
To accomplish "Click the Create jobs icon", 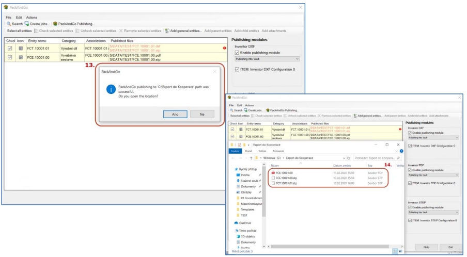I will pyautogui.click(x=27, y=24).
